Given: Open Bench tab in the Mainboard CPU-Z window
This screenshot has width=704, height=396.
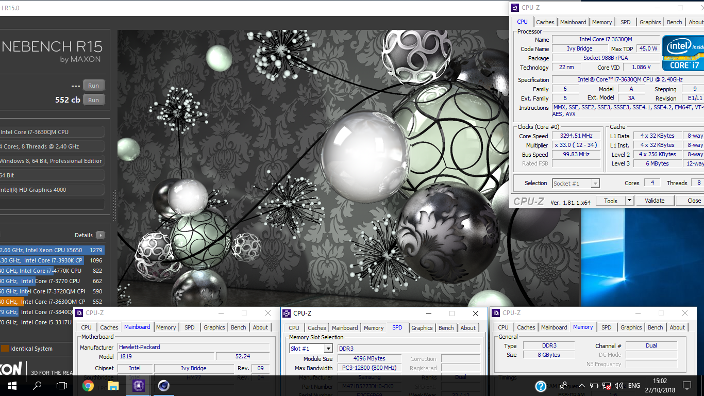Looking at the screenshot, I should point(238,327).
